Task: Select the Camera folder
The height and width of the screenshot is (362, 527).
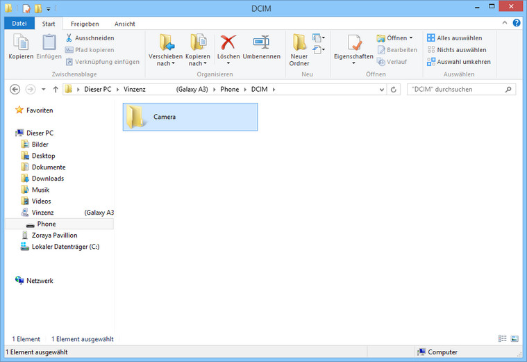Action: click(x=190, y=117)
